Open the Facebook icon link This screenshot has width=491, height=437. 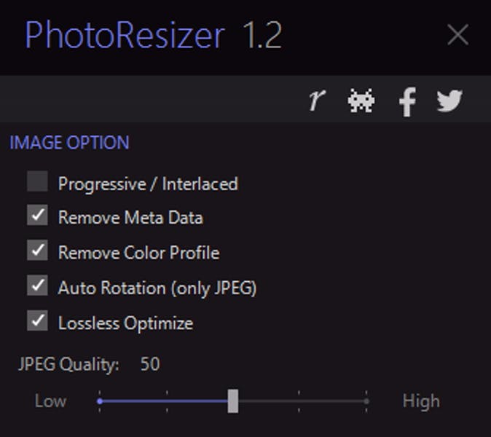point(407,102)
